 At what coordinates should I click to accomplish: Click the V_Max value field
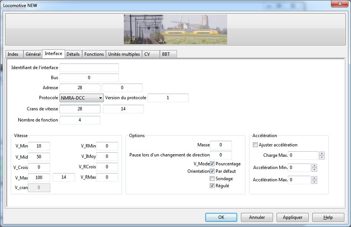point(39,178)
